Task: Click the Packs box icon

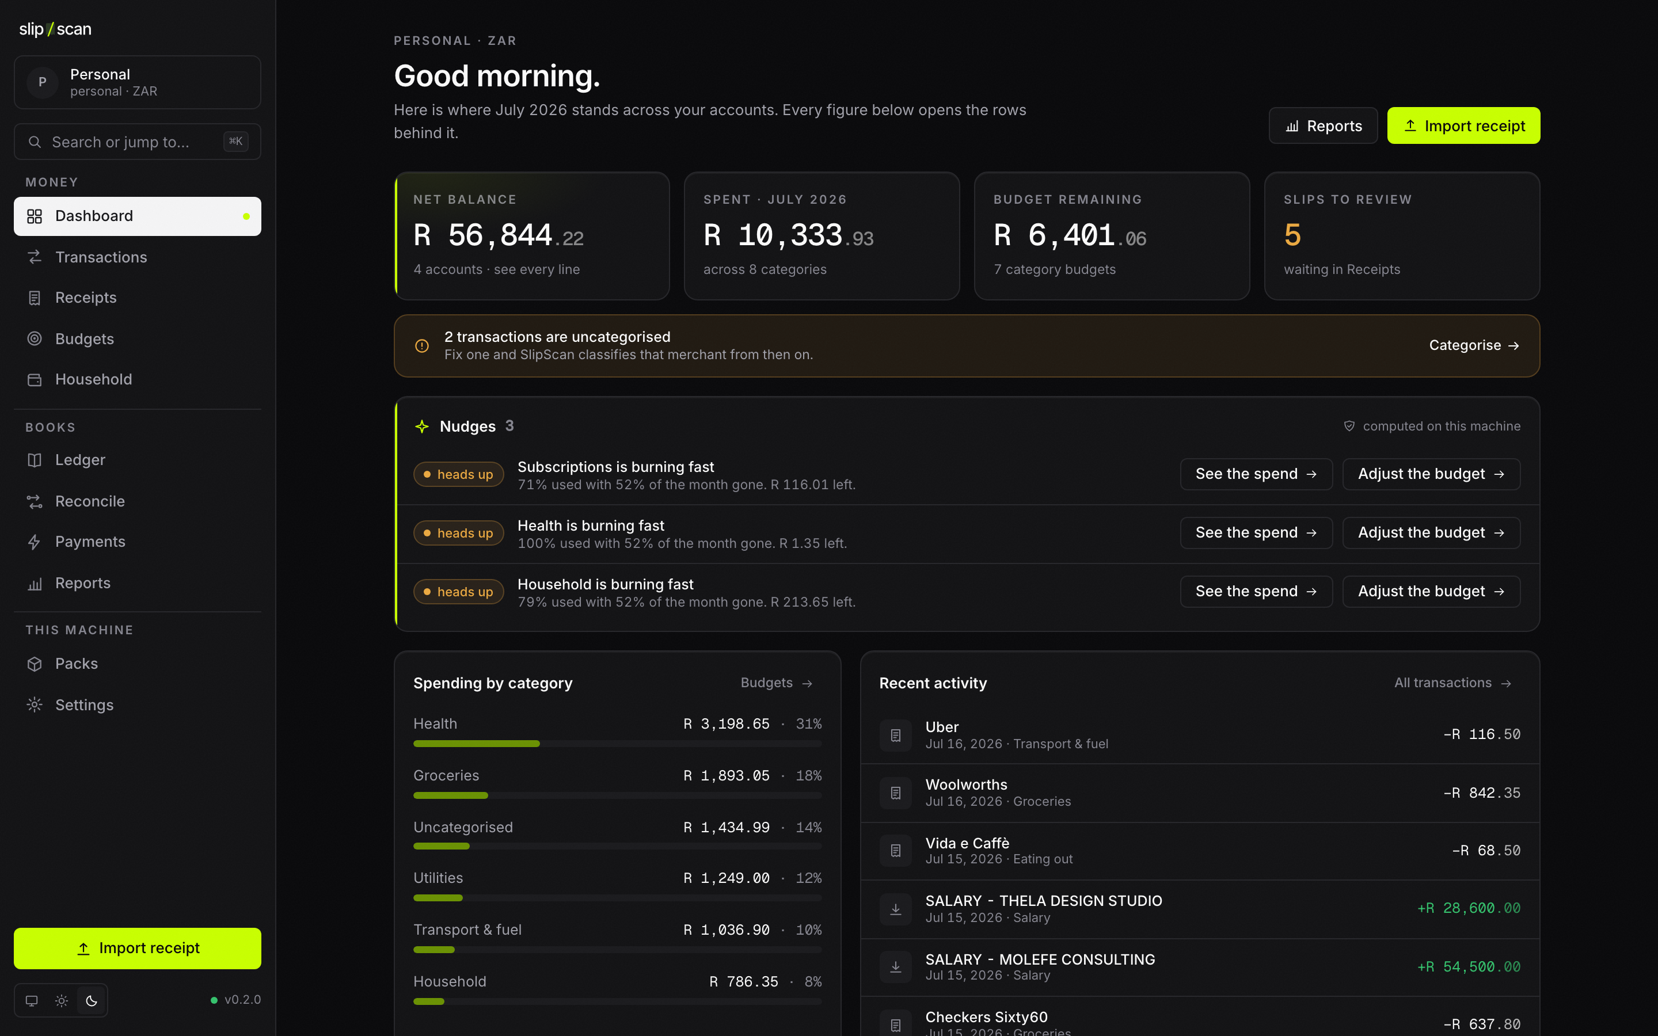Action: 35,664
